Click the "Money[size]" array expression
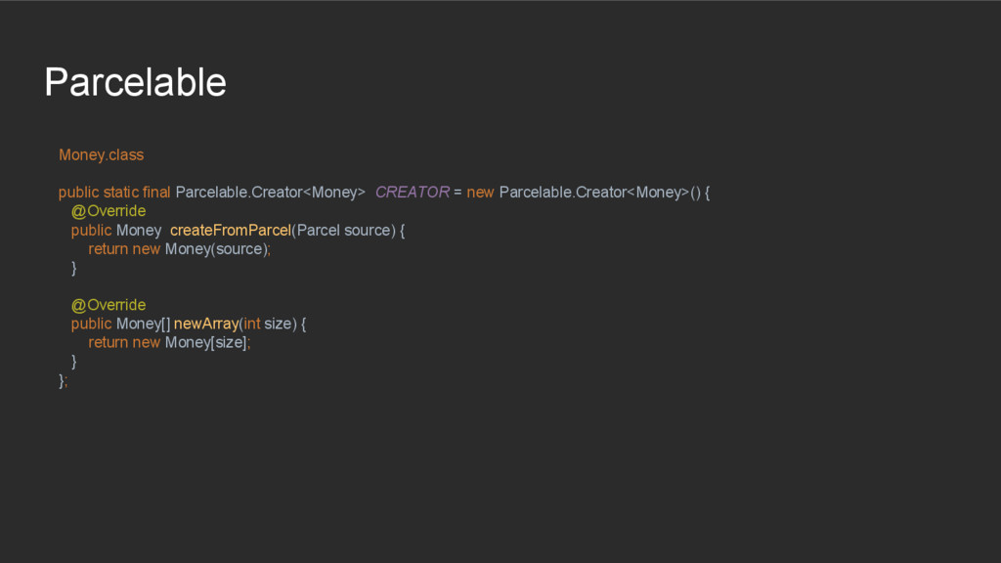Screen dimensions: 1001x563 coord(206,342)
